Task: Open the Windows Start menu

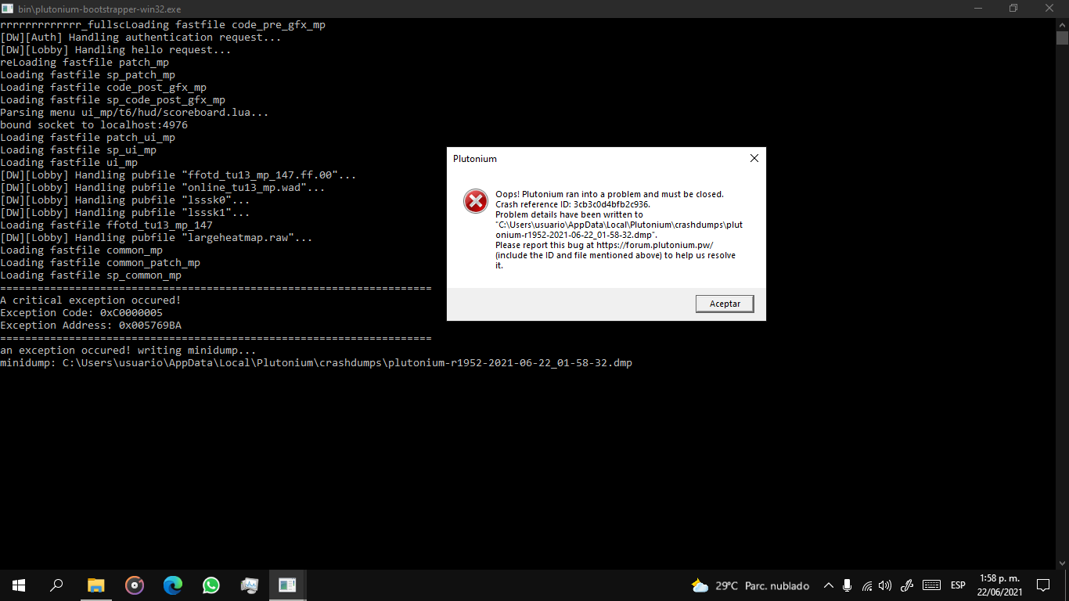Action: point(19,585)
